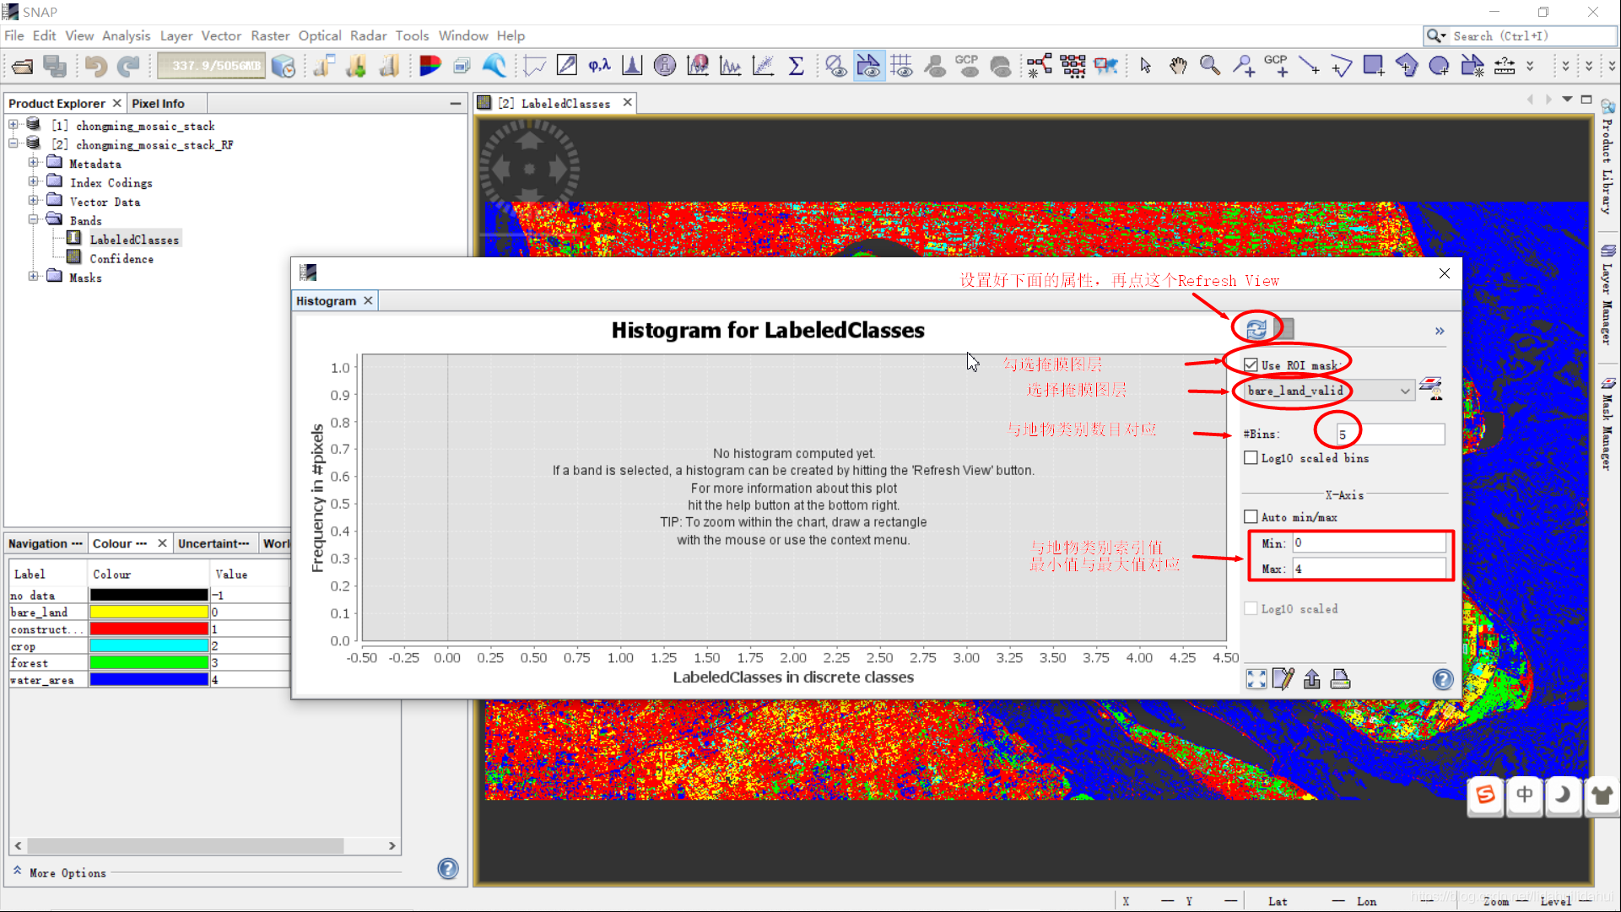Select the histogram copy-to-clipboard icon
This screenshot has height=912, width=1621.
tap(1313, 678)
